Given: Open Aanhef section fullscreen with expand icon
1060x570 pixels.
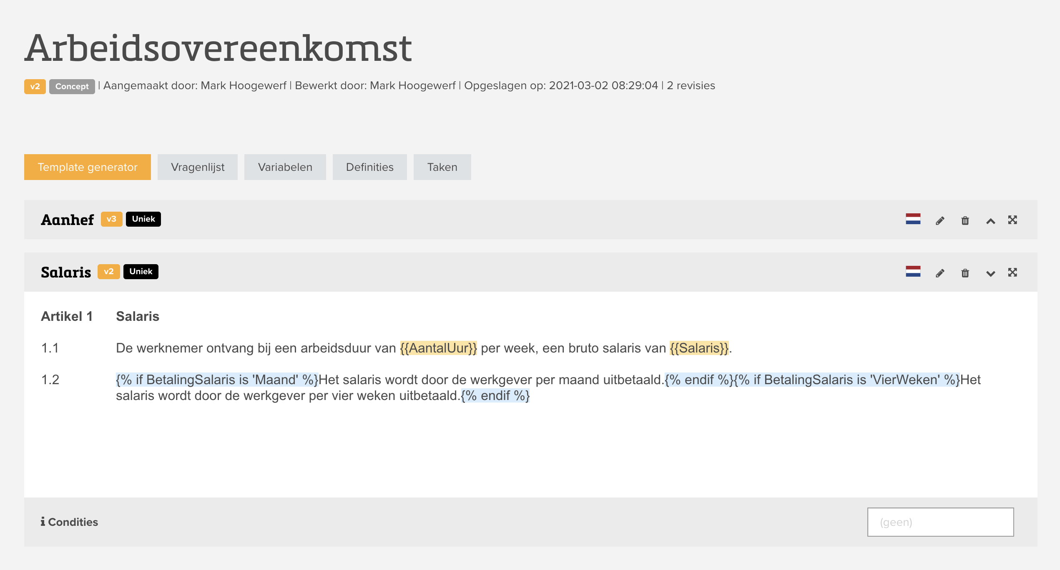Looking at the screenshot, I should point(1012,220).
